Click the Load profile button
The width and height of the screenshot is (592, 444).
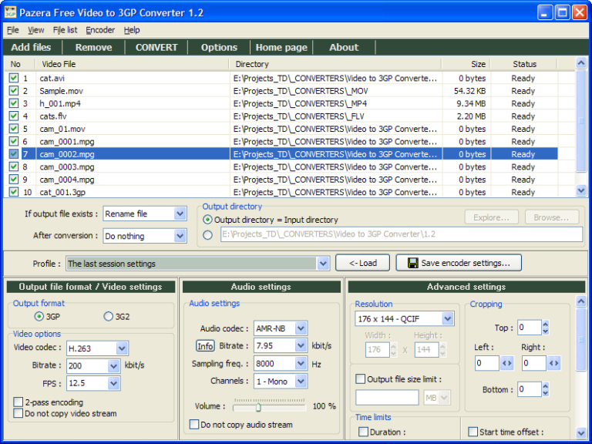362,263
